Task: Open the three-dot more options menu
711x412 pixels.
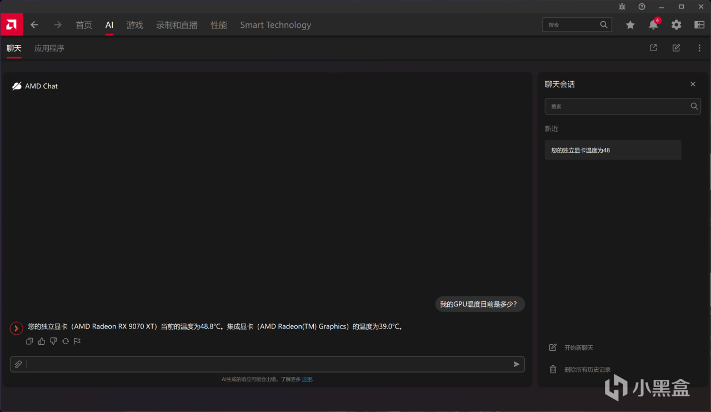Action: [x=699, y=48]
